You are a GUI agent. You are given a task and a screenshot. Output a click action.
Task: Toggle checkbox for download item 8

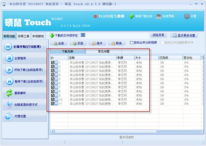click(53, 91)
